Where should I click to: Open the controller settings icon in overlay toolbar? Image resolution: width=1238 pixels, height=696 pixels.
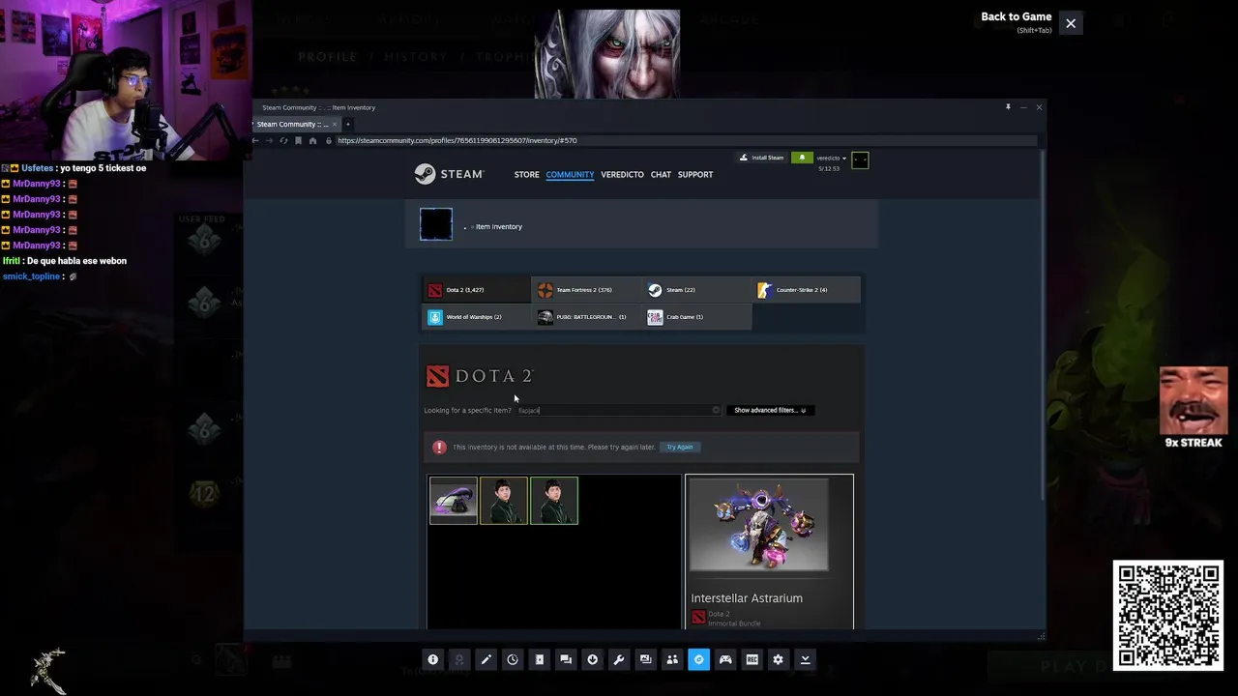click(725, 659)
